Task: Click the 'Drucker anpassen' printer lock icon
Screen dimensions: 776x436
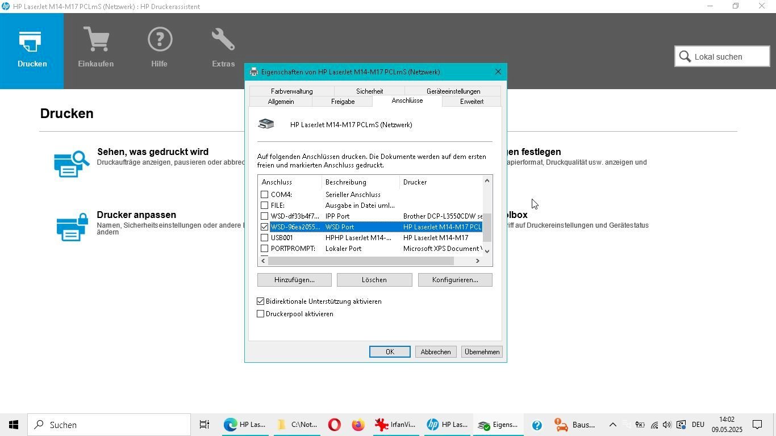Action: 72,227
